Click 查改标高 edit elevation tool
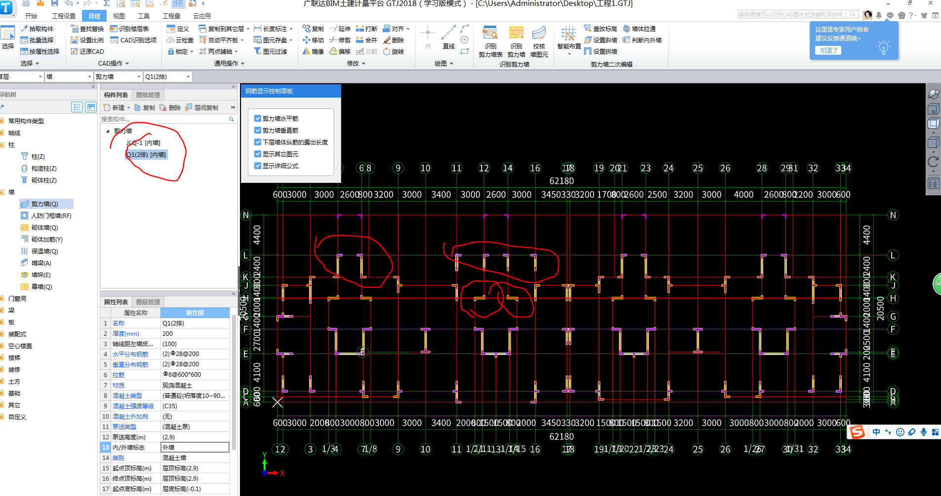Image resolution: width=941 pixels, height=496 pixels. 600,29
